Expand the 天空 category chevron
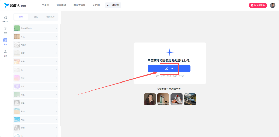Screen dimensions: 279x137 tap(56, 120)
